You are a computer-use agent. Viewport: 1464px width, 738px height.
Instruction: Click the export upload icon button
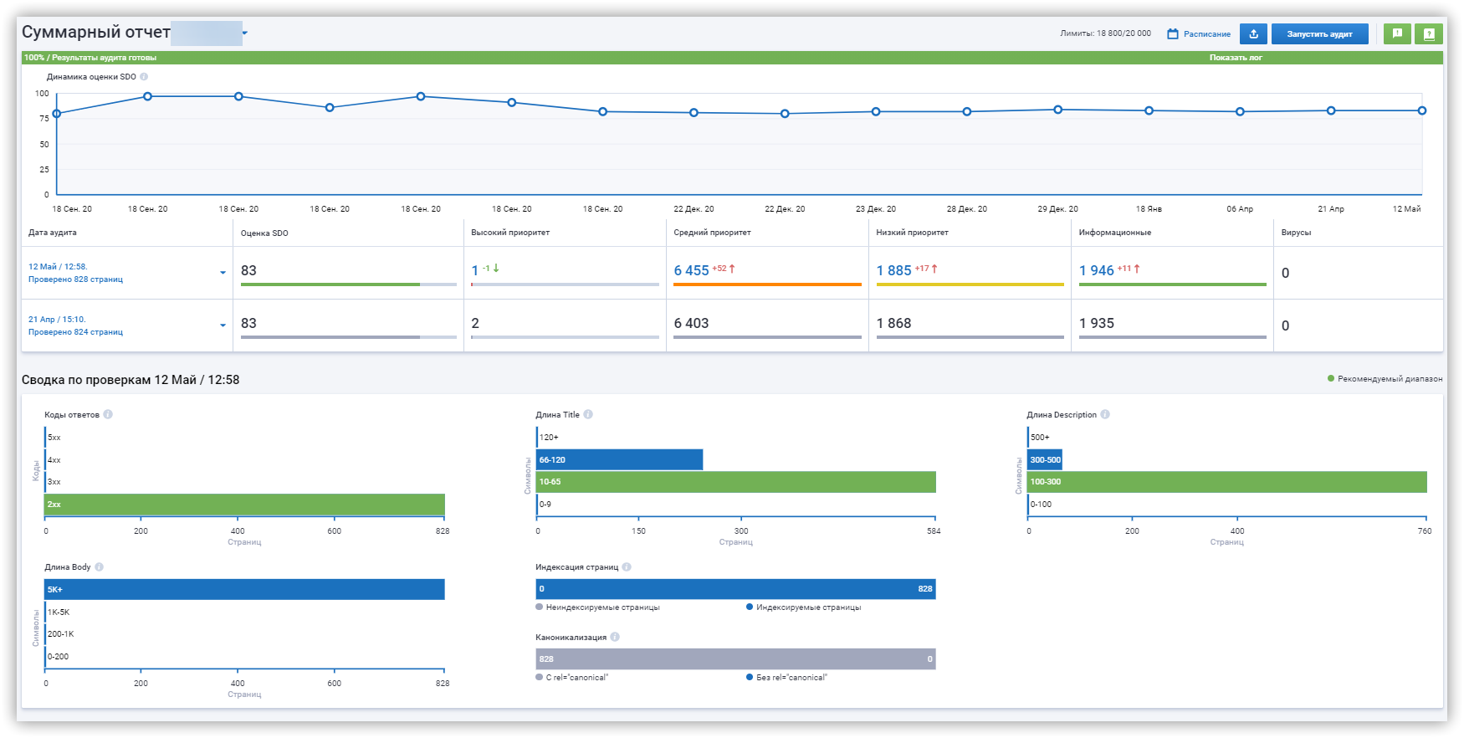coord(1253,33)
